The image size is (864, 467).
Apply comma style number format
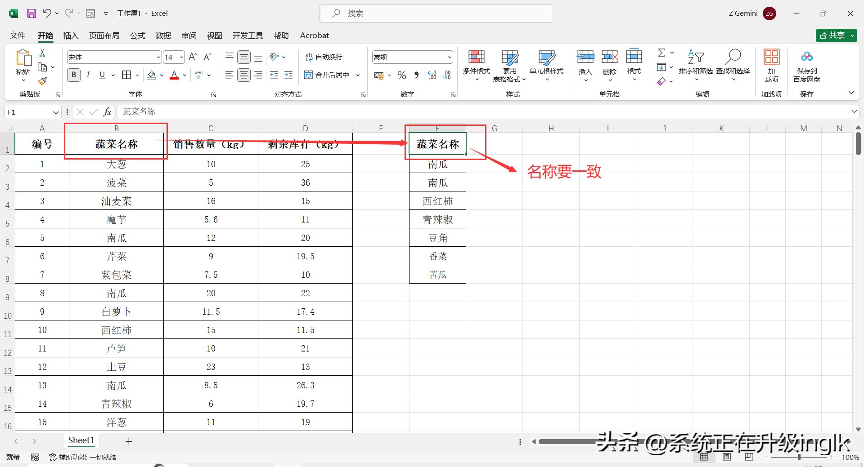click(417, 75)
